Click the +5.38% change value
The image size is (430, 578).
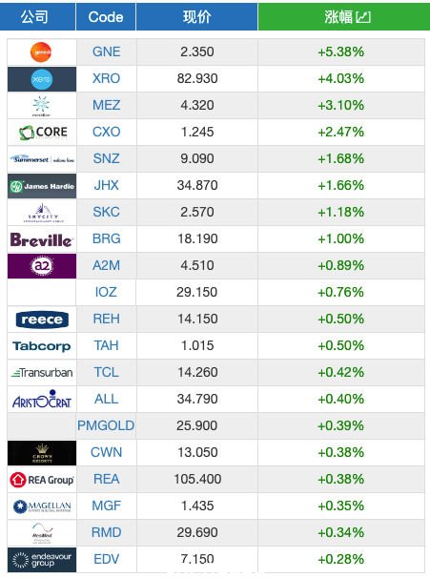(340, 52)
